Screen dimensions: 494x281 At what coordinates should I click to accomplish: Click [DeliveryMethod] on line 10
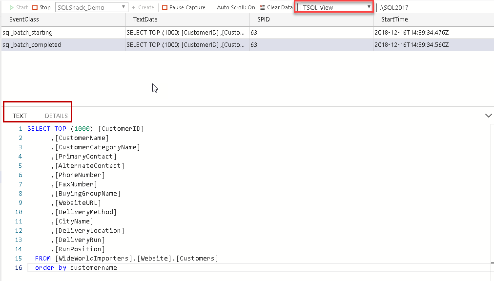pos(86,212)
